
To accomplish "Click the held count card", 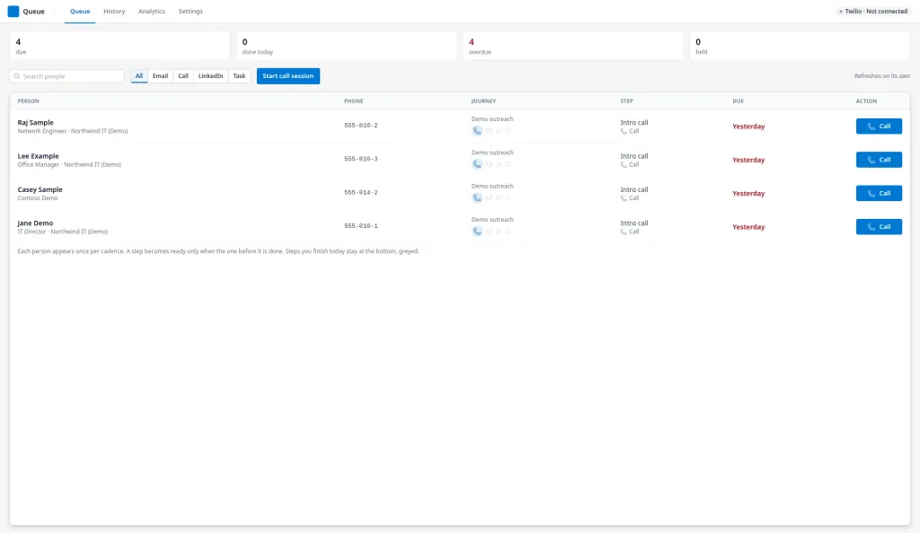I will pos(800,46).
